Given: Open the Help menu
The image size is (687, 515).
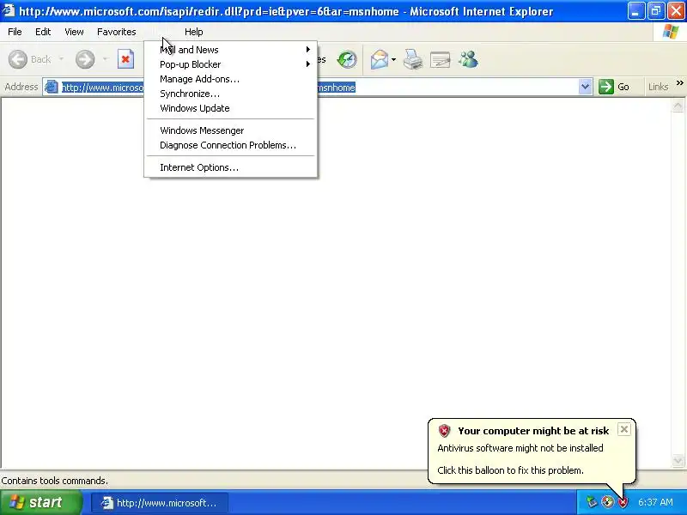Looking at the screenshot, I should click(194, 32).
